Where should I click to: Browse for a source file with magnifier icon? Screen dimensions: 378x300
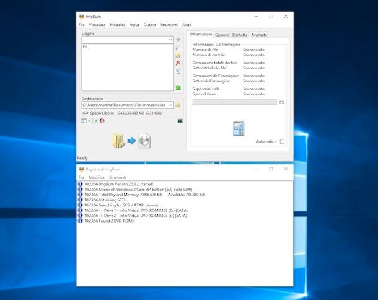tap(178, 48)
